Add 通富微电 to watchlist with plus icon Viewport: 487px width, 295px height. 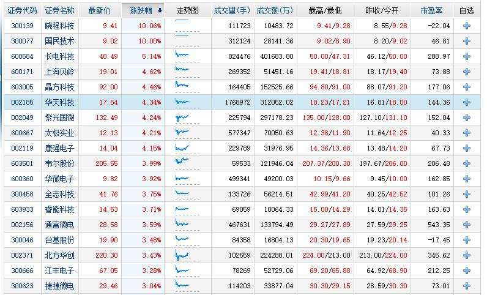tap(466, 225)
